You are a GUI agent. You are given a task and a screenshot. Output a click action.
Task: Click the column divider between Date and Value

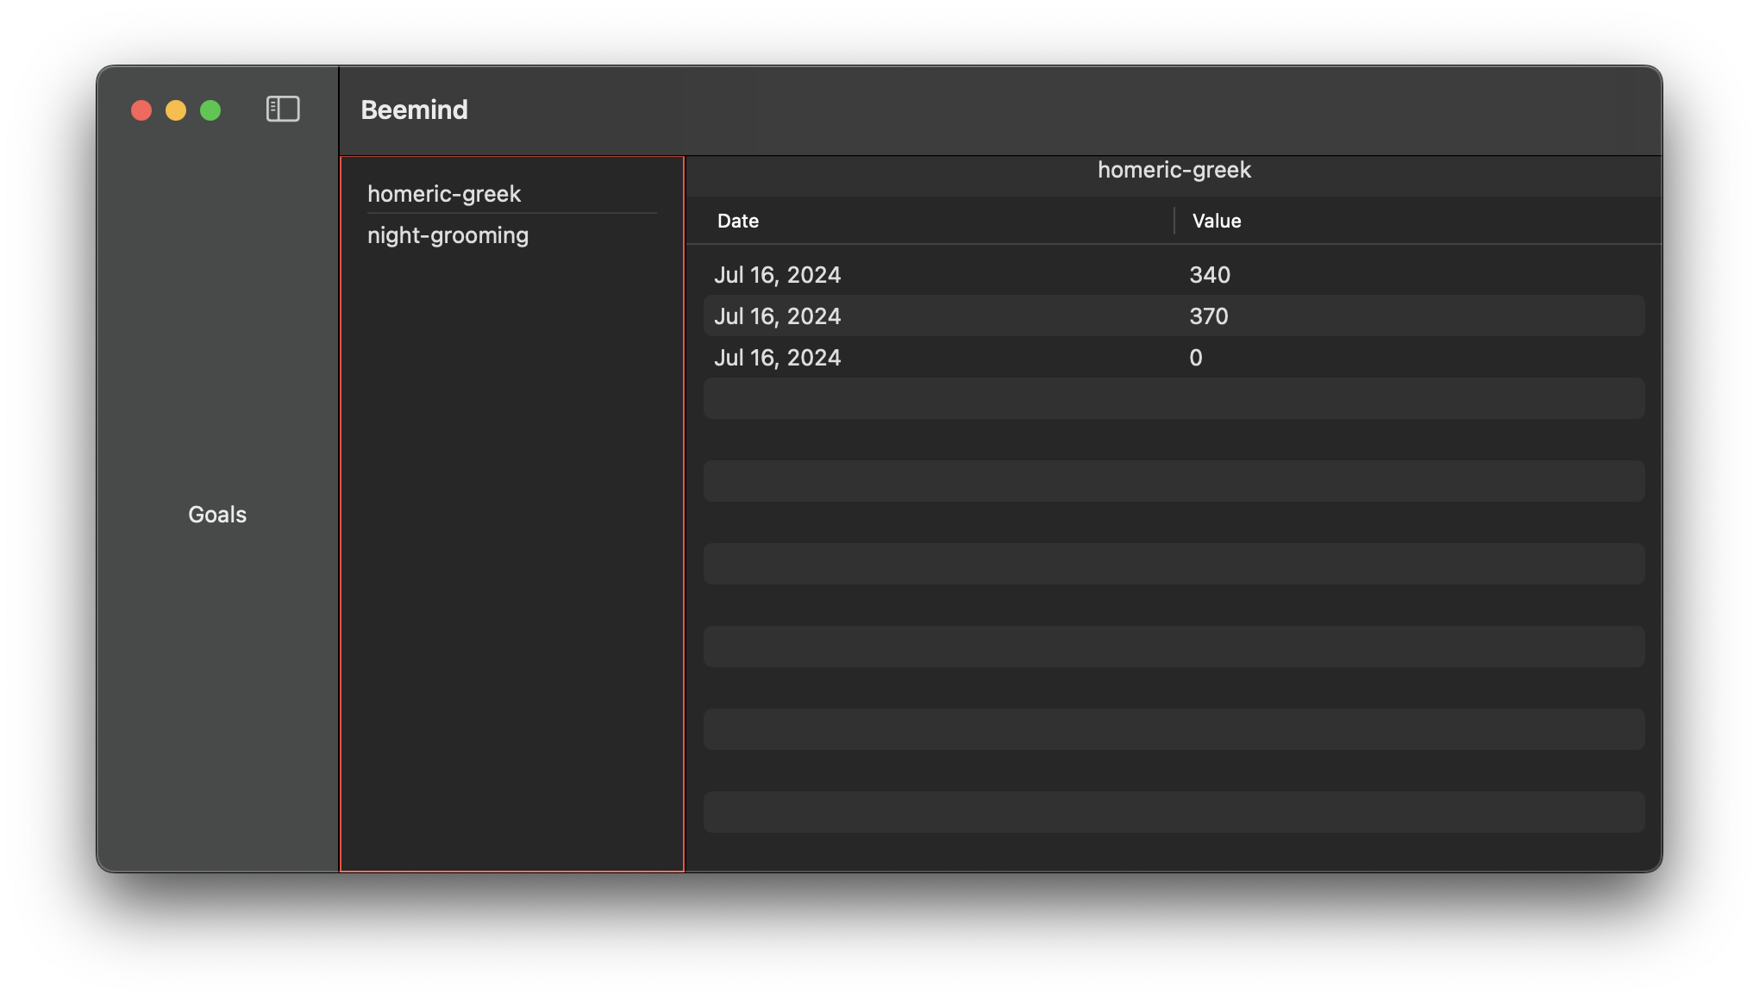1174,221
